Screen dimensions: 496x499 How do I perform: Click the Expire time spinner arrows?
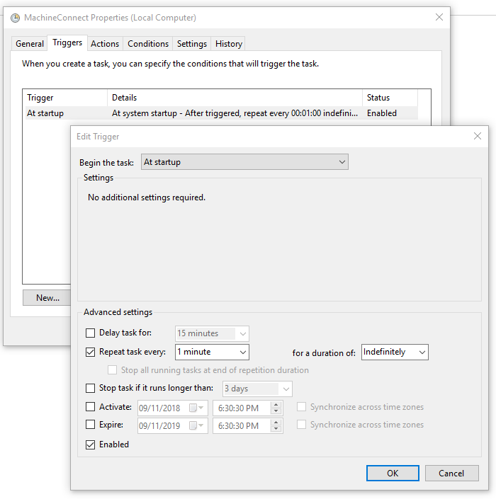click(276, 425)
